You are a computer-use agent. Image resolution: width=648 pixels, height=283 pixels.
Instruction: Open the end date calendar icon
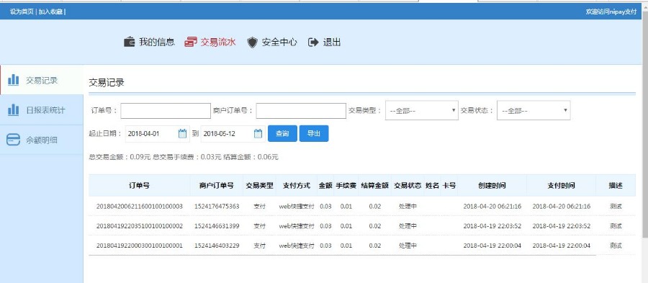(x=258, y=133)
